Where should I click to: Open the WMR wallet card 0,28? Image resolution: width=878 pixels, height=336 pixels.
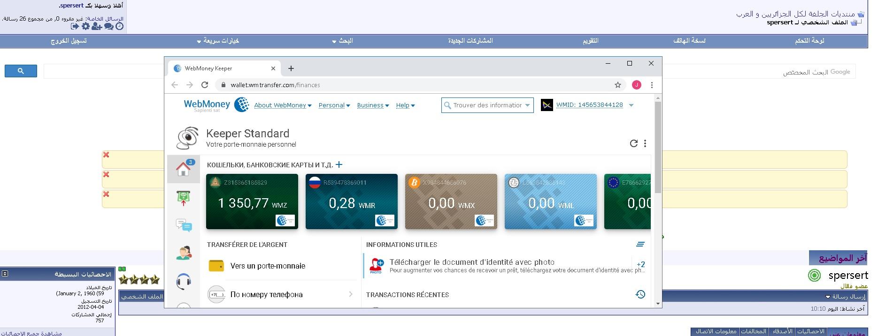click(352, 202)
